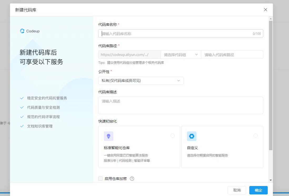Enable the 启用仓库加密 checkbox
The width and height of the screenshot is (289, 196).
point(100,178)
